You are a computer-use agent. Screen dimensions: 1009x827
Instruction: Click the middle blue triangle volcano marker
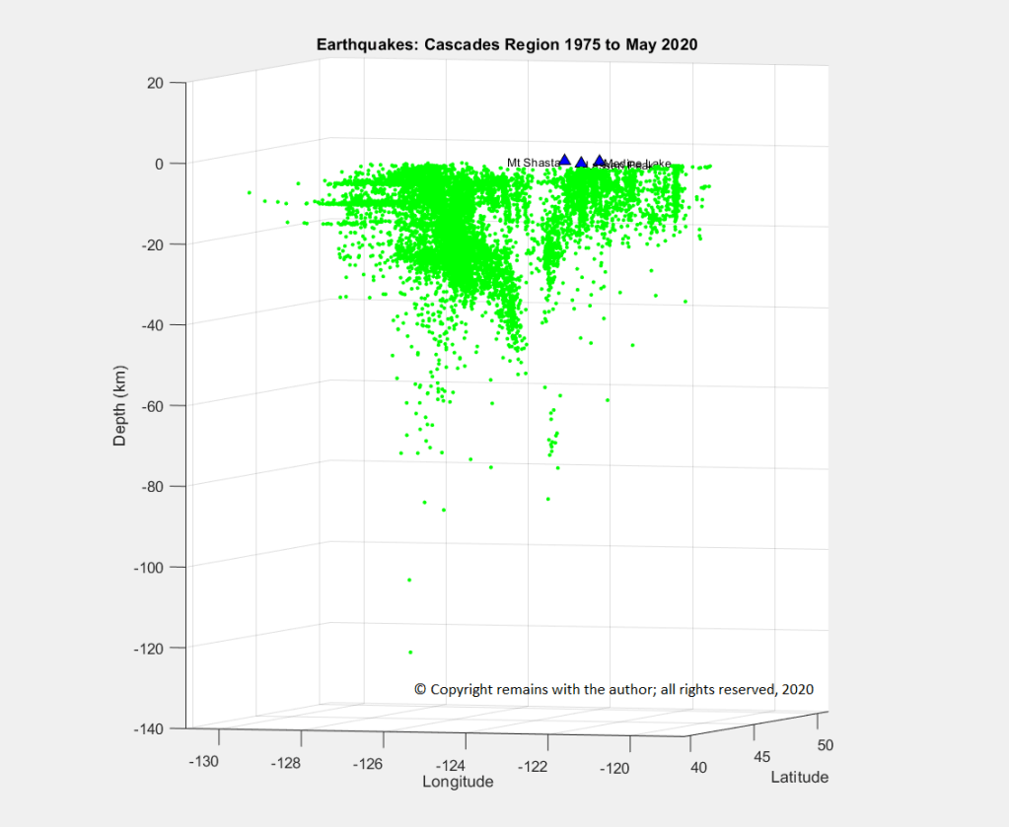click(581, 162)
